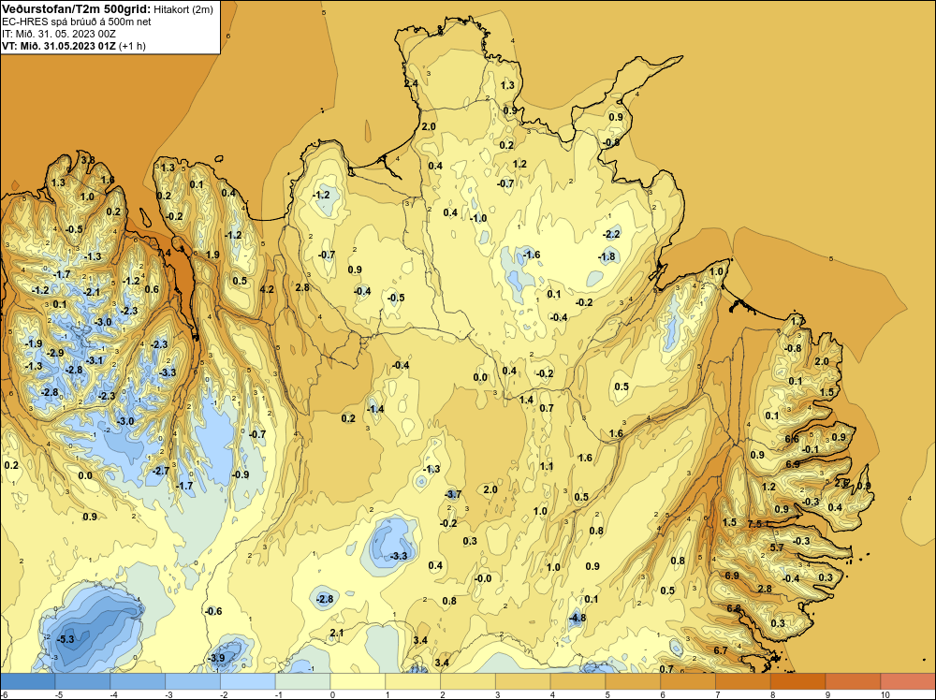Click the 'IT: Mið. 31. 05. 2023 00Z' line
The width and height of the screenshot is (936, 700).
(x=59, y=34)
